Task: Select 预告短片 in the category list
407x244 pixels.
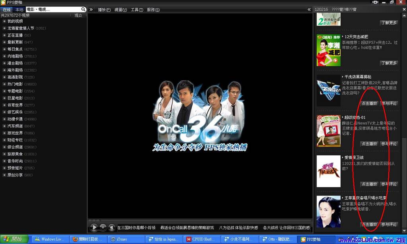Action: (x=15, y=168)
